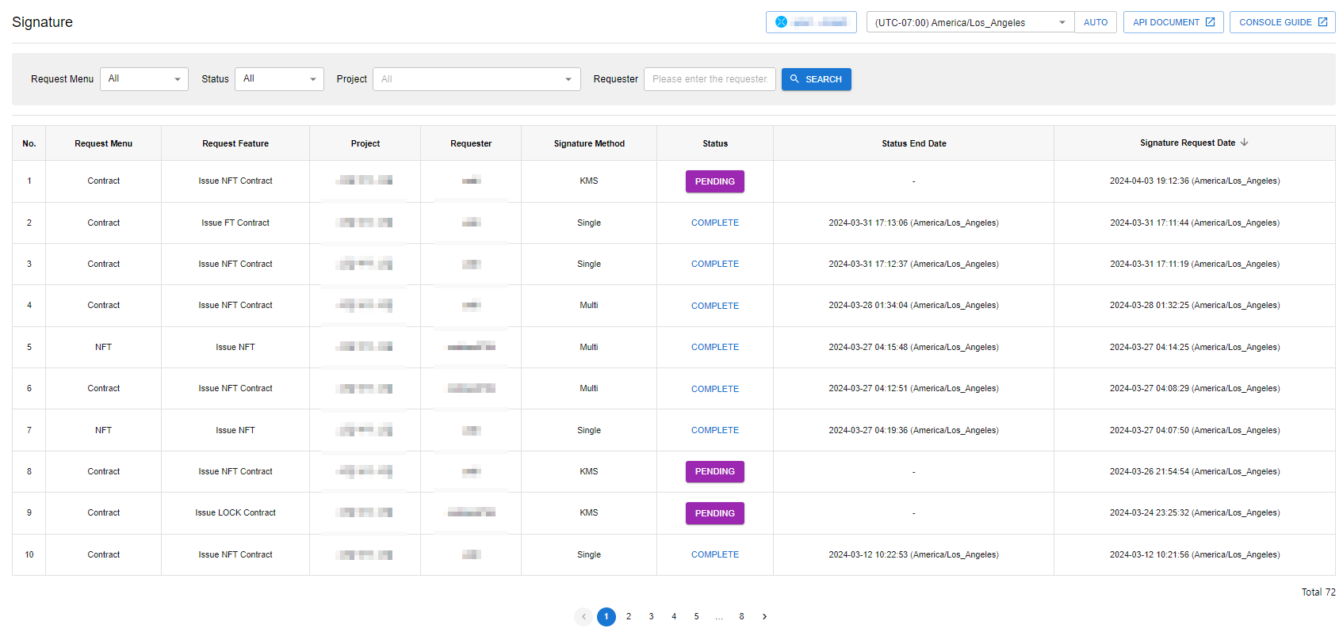Click request date 2024-03-12 10:21:56

point(1195,554)
